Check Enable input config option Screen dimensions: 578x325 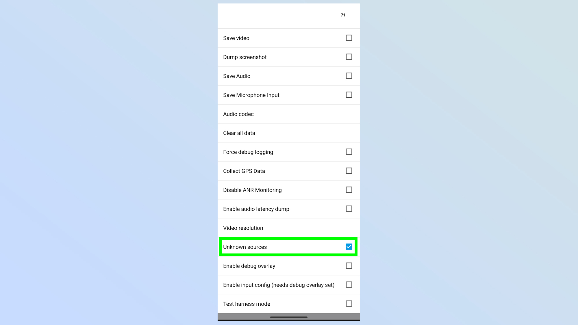click(349, 285)
